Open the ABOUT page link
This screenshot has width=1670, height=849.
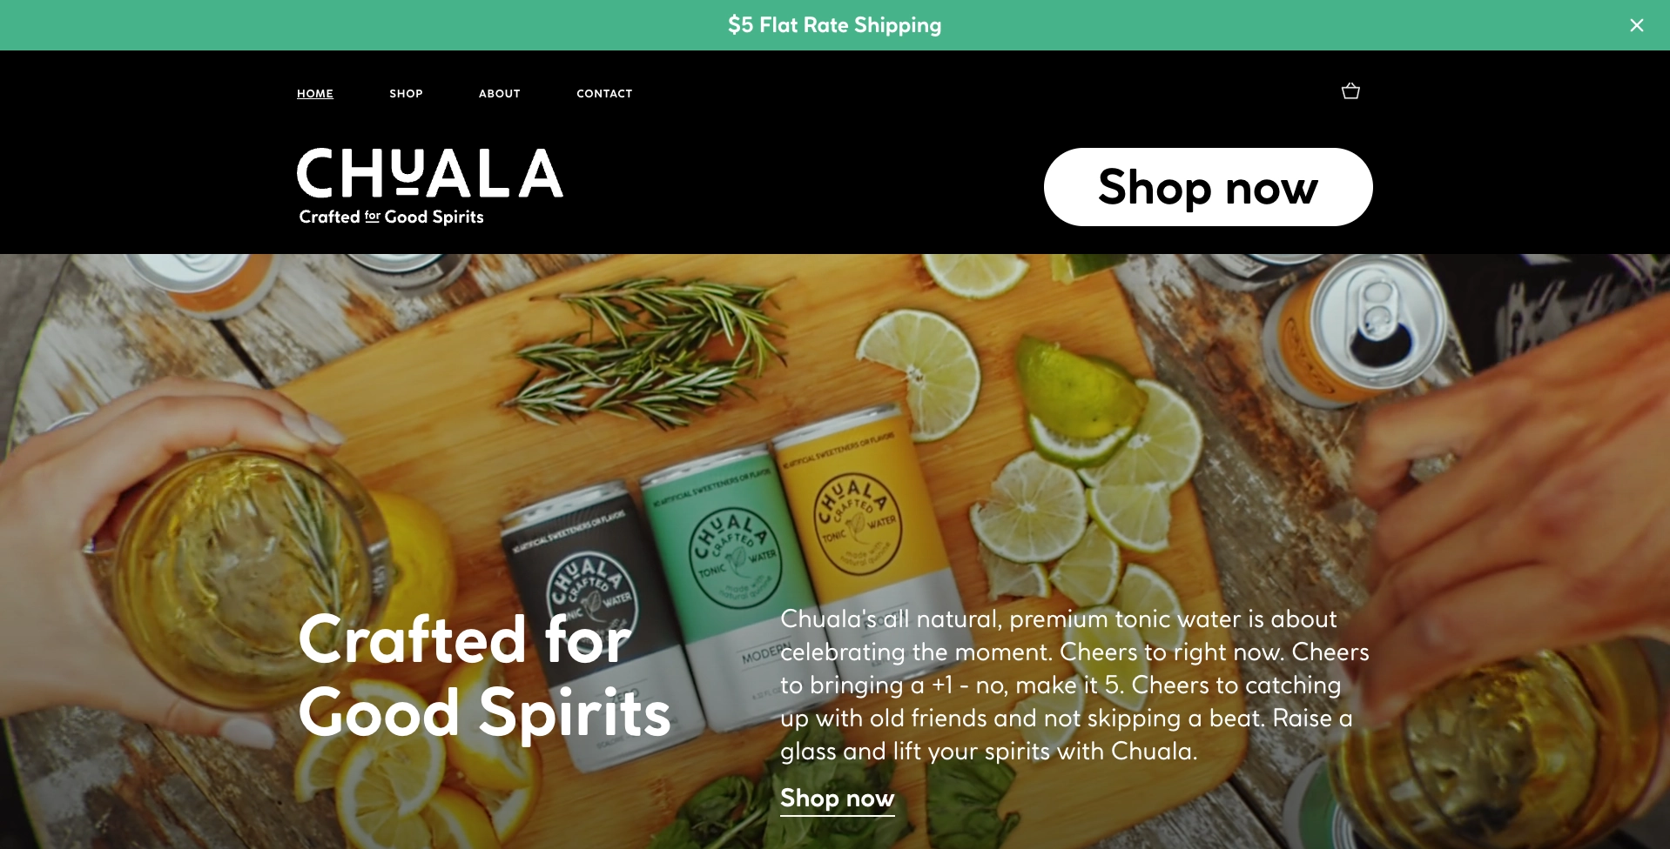tap(500, 93)
